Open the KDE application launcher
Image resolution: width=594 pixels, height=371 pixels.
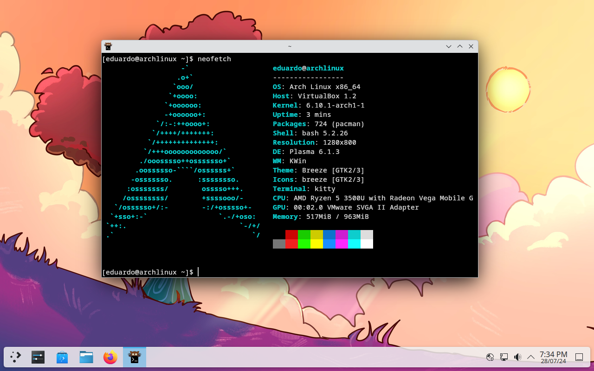[16, 357]
